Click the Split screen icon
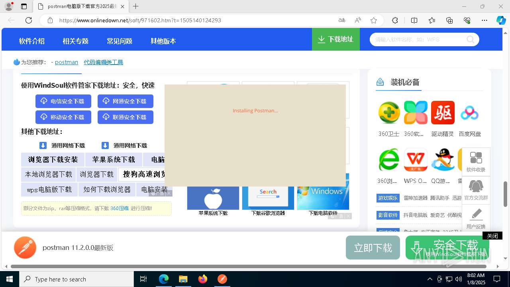The image size is (510, 287). (x=414, y=20)
